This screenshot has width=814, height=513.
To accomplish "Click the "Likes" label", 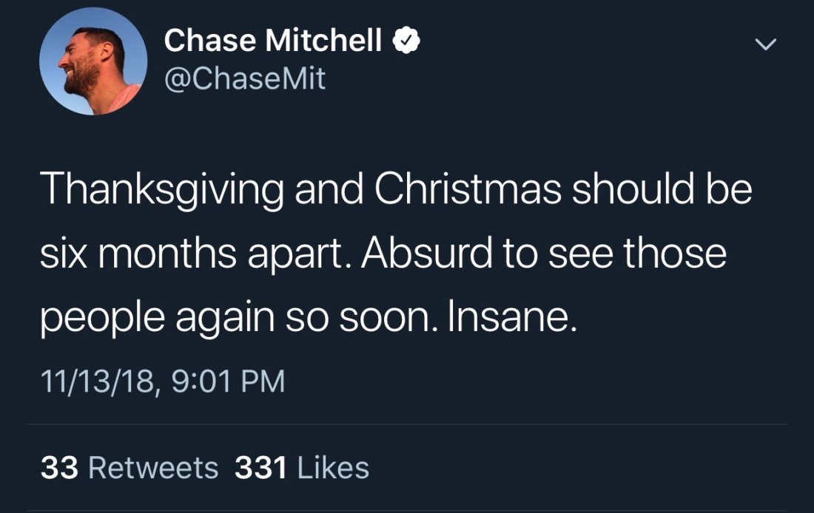I will click(x=332, y=468).
